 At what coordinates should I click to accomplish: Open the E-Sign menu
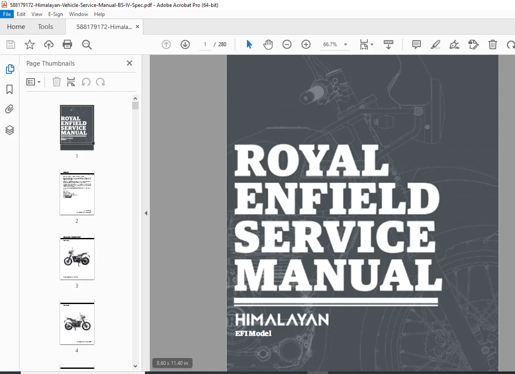click(x=56, y=14)
